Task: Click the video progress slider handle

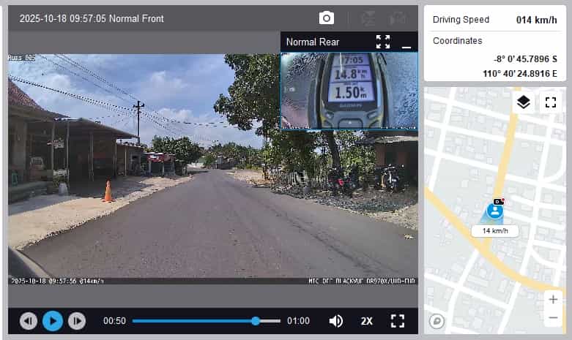Action: coord(256,321)
